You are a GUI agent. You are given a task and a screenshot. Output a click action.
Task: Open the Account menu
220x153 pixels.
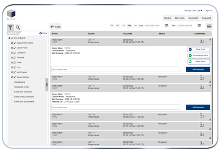click(193, 18)
